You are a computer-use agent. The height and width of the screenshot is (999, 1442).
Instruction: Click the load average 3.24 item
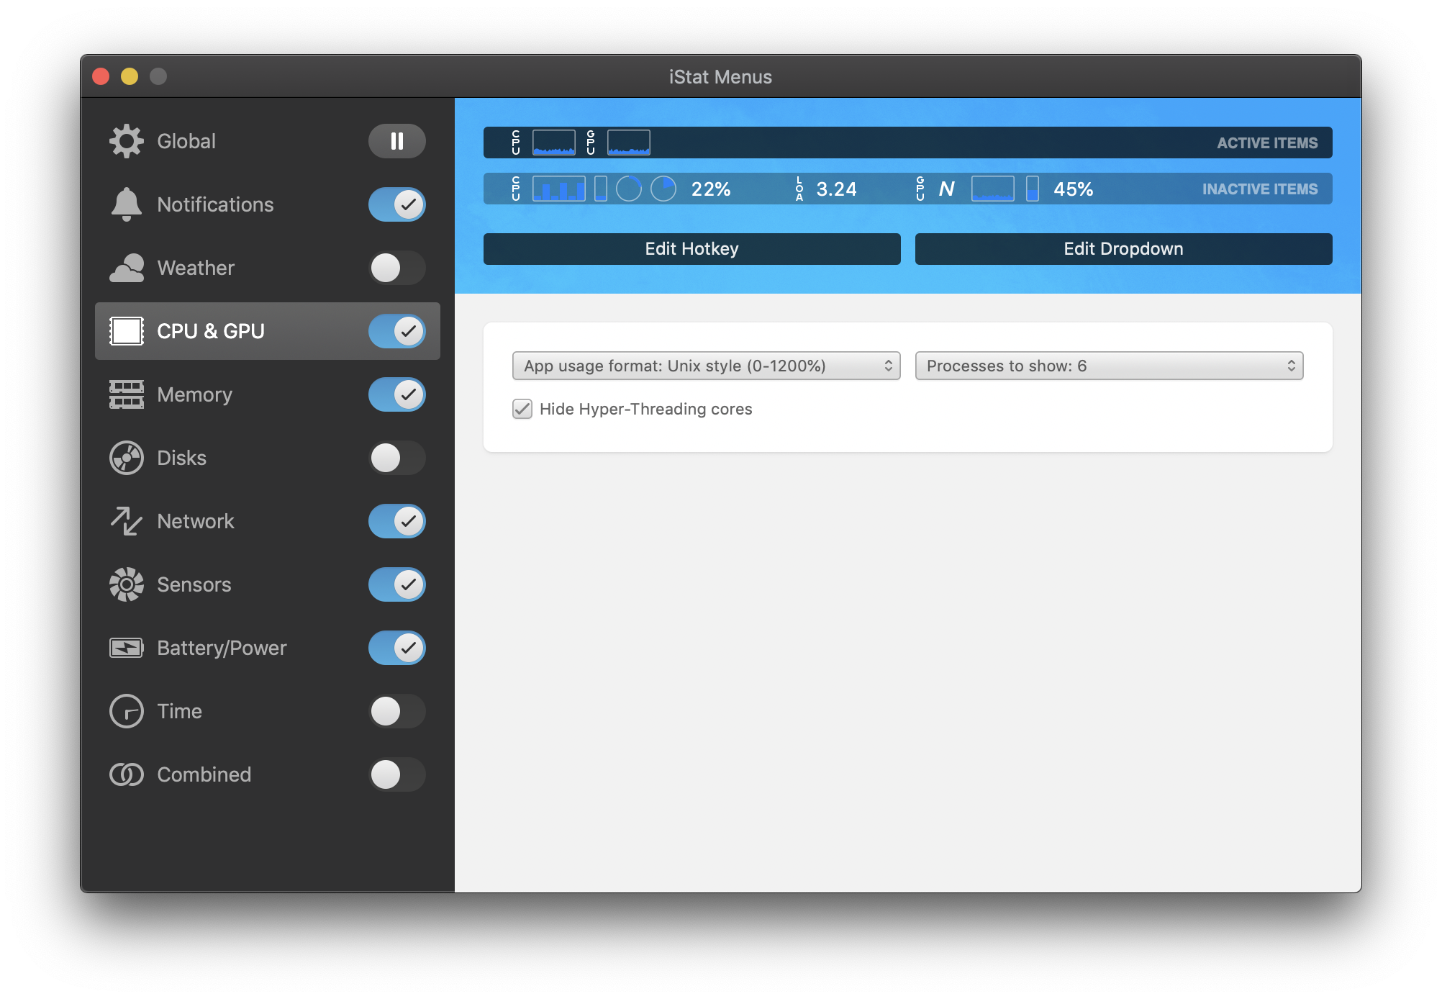point(835,189)
